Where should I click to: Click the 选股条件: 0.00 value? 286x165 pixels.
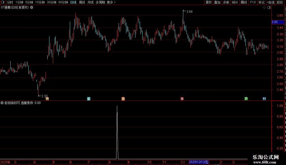tap(31, 103)
